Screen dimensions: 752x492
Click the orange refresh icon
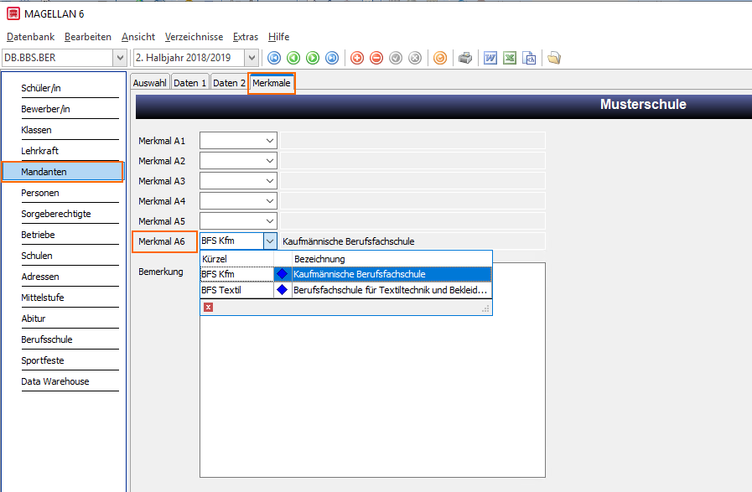[x=440, y=58]
